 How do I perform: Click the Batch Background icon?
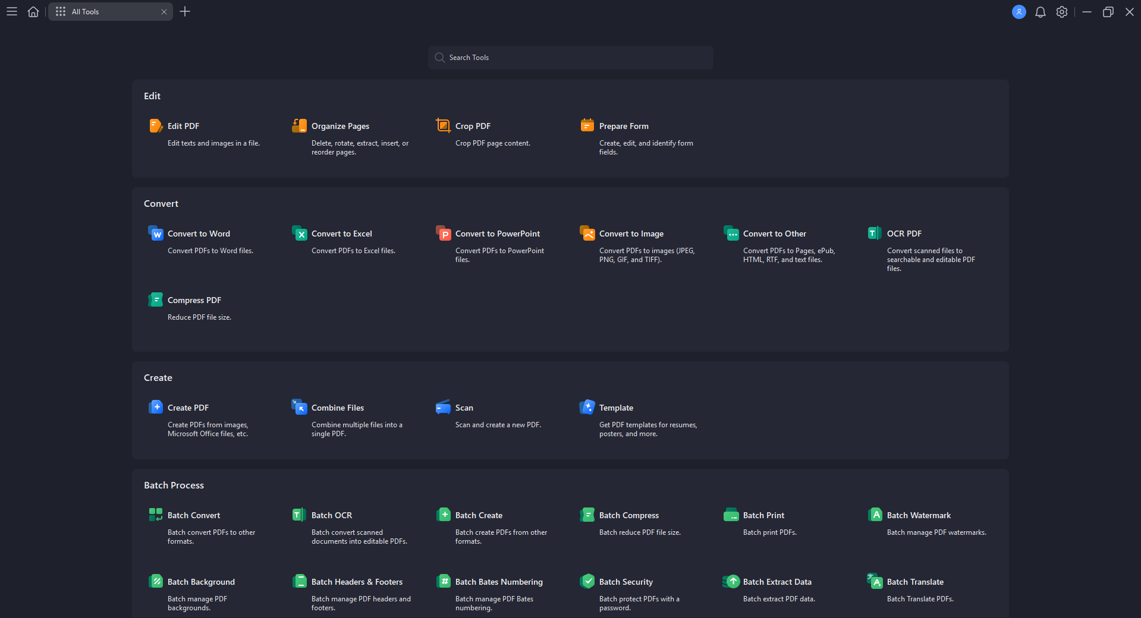click(156, 581)
